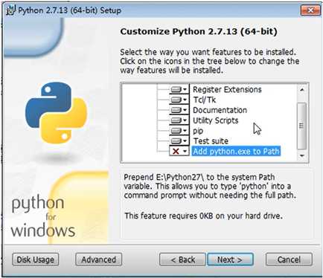
Task: Select the Utility Scripts feature row
Action: click(216, 120)
